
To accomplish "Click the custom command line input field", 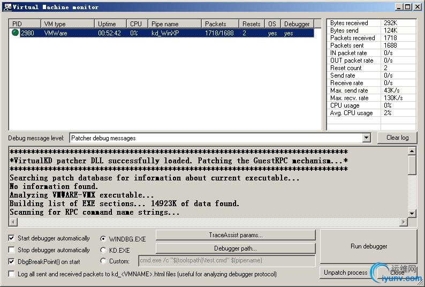I will point(227,261).
